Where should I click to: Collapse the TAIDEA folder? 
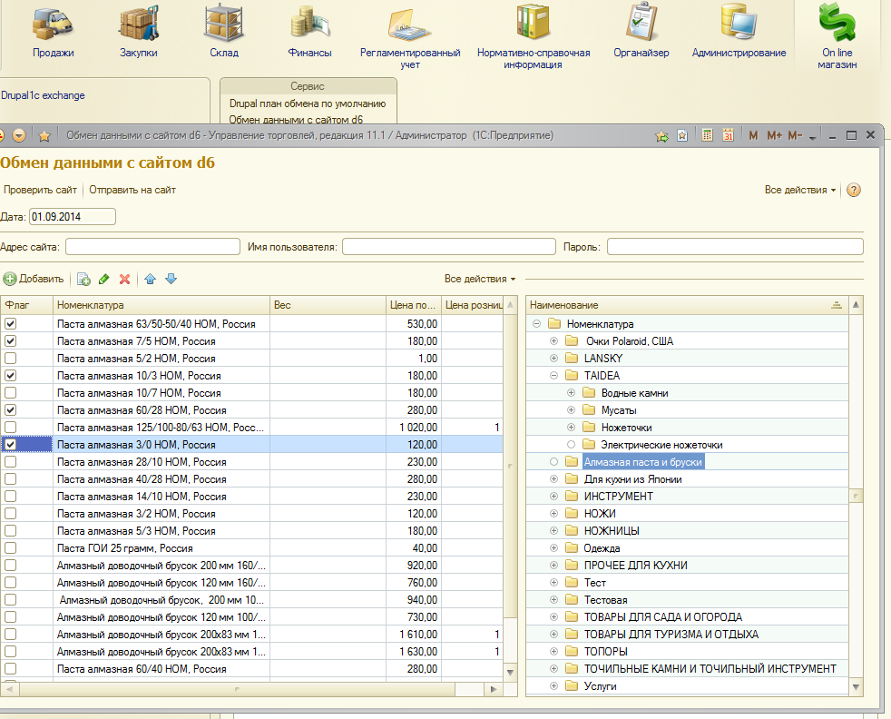(554, 376)
